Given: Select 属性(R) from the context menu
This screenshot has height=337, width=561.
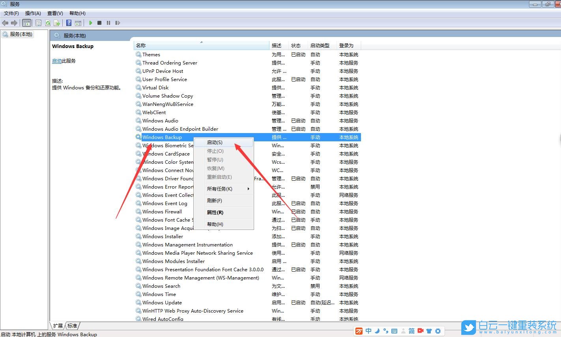Looking at the screenshot, I should point(215,212).
